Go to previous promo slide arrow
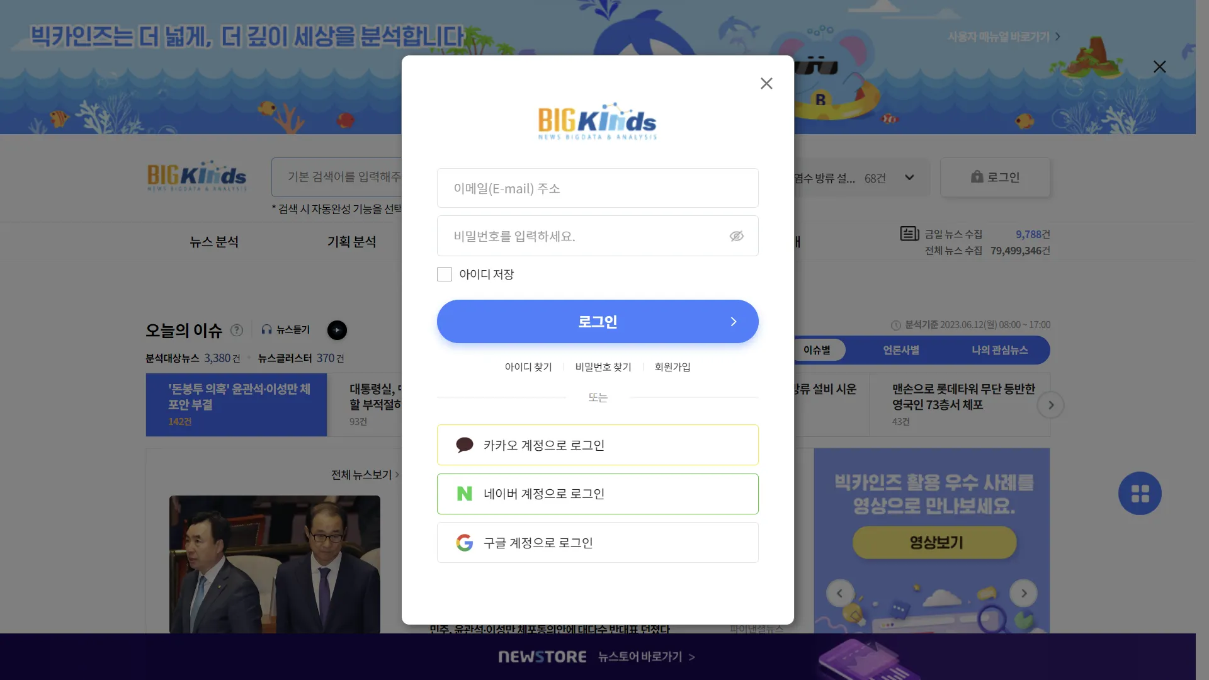This screenshot has height=680, width=1209. pos(839,594)
